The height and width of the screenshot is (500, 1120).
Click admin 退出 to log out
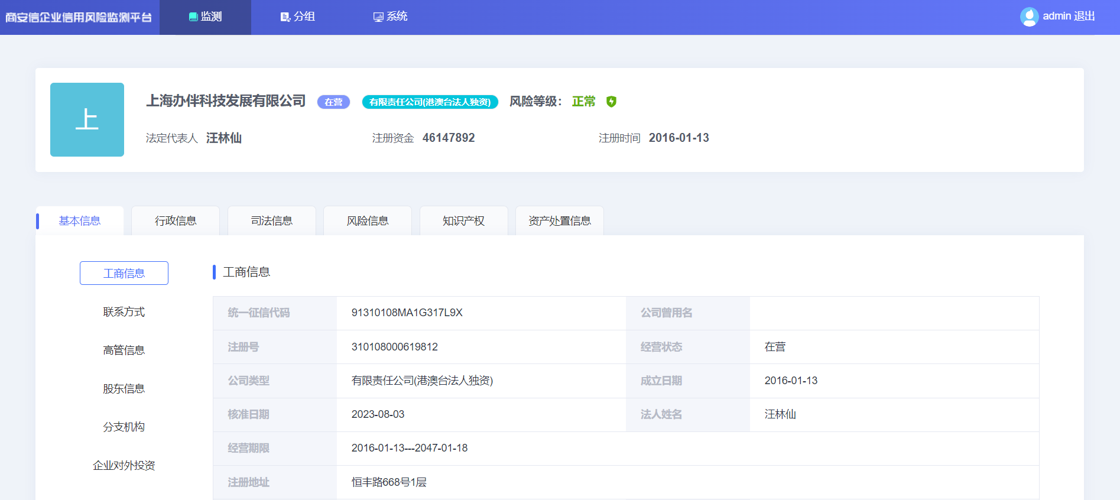1069,17
